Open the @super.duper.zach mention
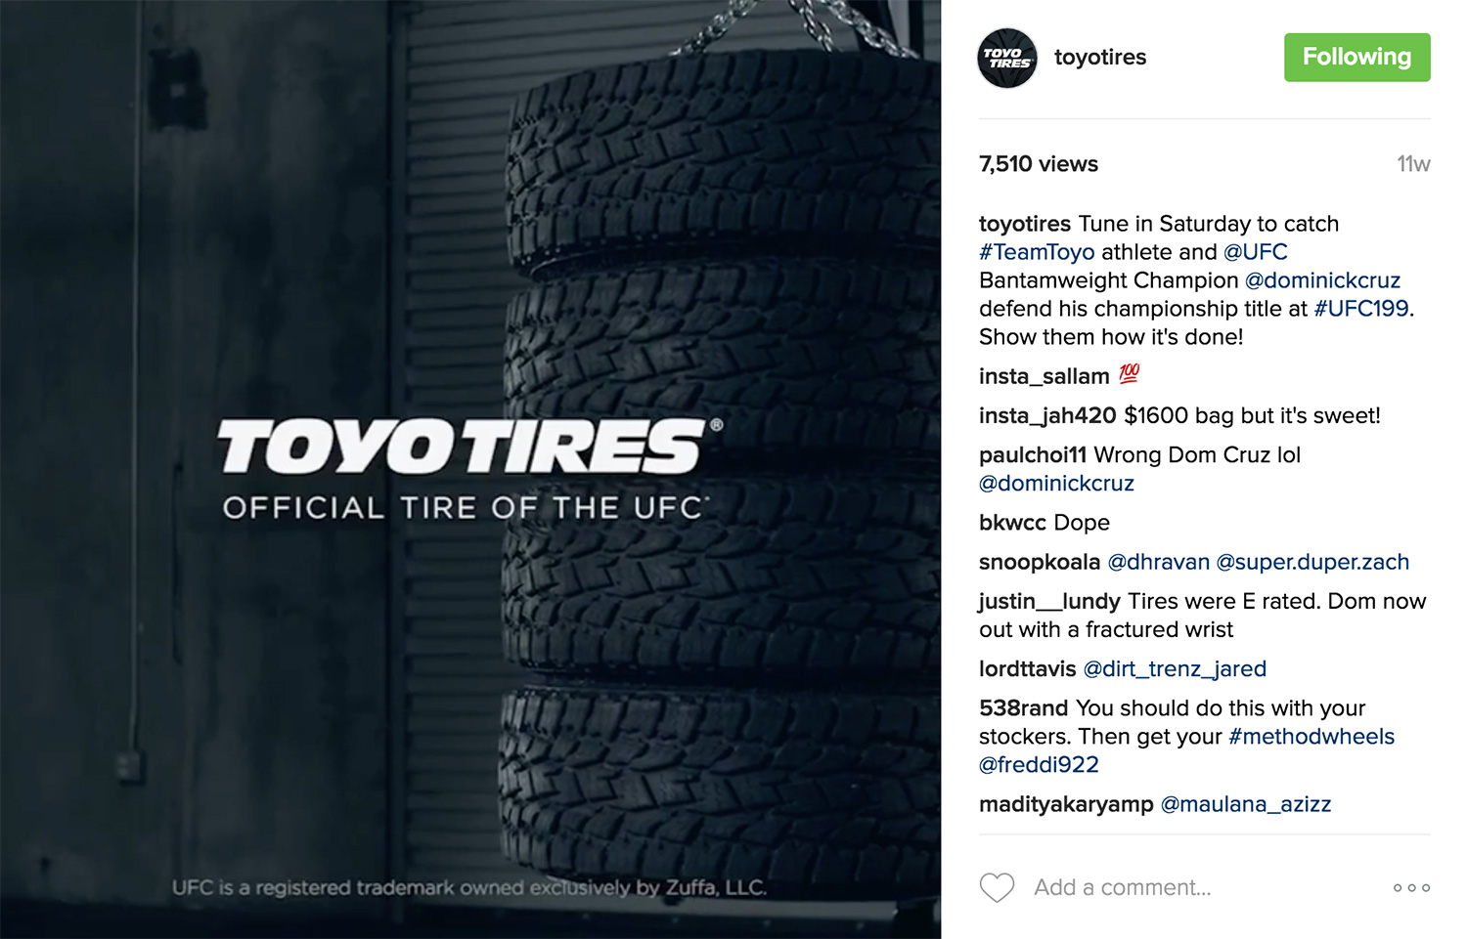Image resolution: width=1467 pixels, height=939 pixels. click(x=1312, y=562)
